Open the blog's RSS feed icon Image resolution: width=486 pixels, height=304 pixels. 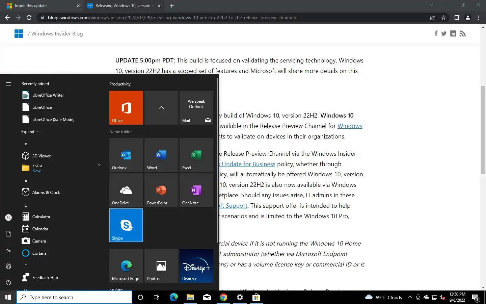click(463, 33)
